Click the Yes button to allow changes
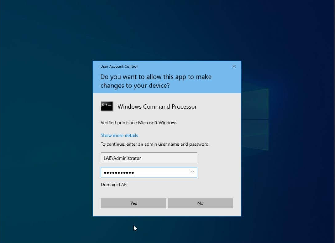 133,203
